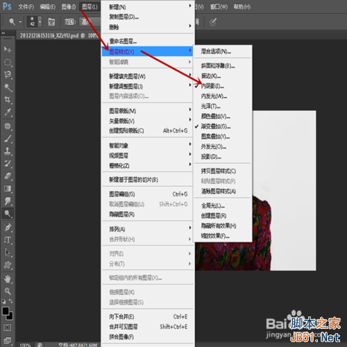This screenshot has height=347, width=347.
Task: Select the Healing Brush tool
Action: pos(8,126)
